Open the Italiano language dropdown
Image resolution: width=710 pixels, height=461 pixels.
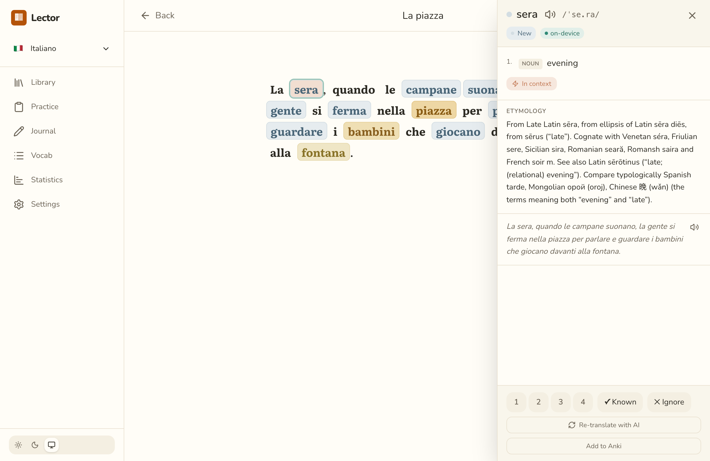[x=62, y=48]
